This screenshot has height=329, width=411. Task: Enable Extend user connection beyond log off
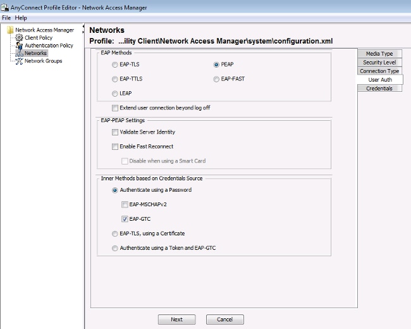115,108
